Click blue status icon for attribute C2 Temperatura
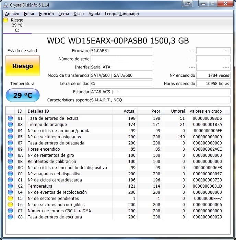Image resolution: width=236 pixels, height=240 pixels. (x=10, y=186)
